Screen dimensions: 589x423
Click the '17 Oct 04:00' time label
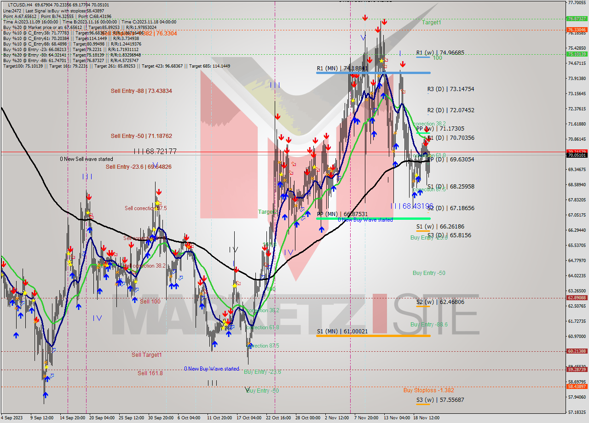pos(248,418)
